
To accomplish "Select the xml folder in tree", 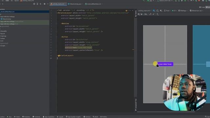I will [2, 41].
